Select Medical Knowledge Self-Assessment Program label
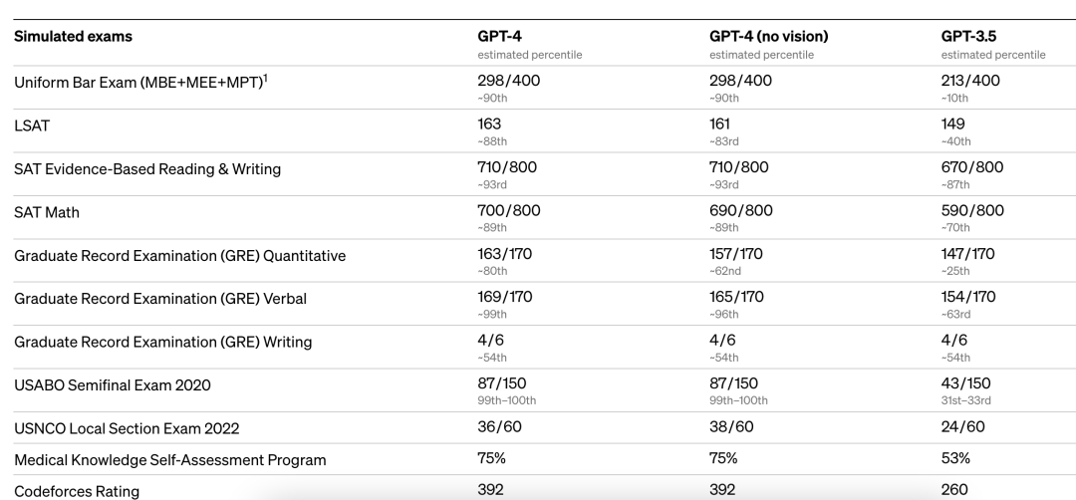This screenshot has height=500, width=1076. coord(170,460)
